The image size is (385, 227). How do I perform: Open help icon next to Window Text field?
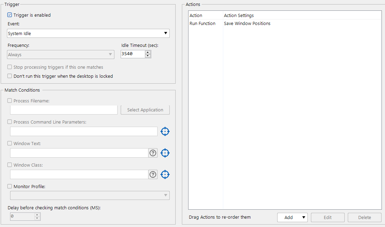[153, 153]
